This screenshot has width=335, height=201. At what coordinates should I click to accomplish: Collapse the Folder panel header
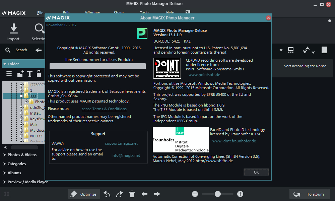pyautogui.click(x=13, y=64)
